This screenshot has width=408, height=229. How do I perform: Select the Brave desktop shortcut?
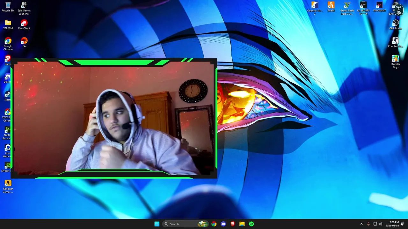tap(8, 60)
